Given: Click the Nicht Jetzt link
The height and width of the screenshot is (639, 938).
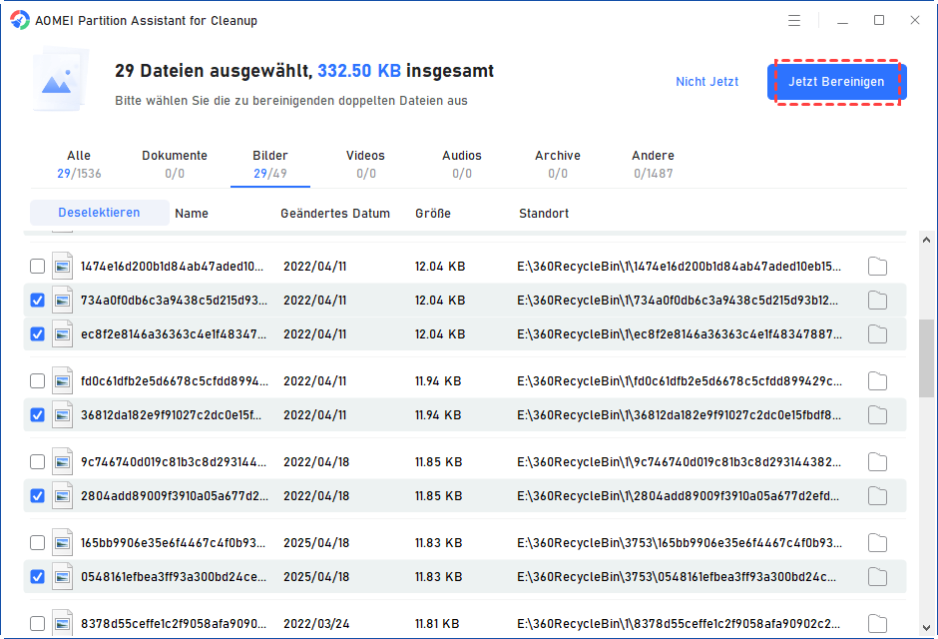Looking at the screenshot, I should 706,82.
